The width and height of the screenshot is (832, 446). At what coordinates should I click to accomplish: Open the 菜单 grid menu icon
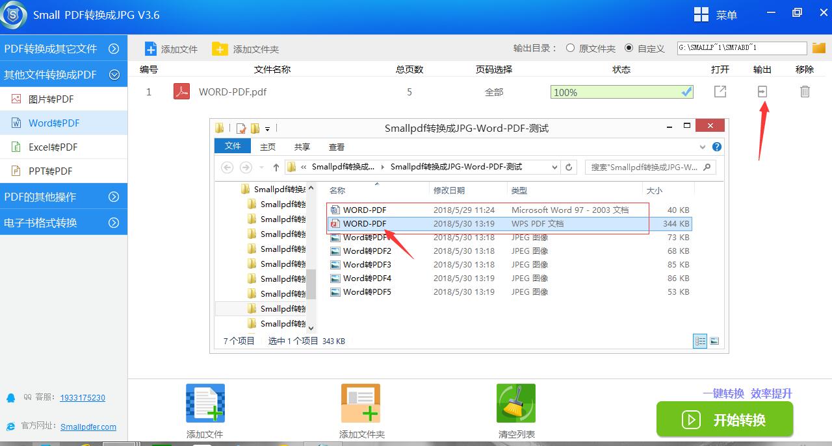pyautogui.click(x=701, y=15)
